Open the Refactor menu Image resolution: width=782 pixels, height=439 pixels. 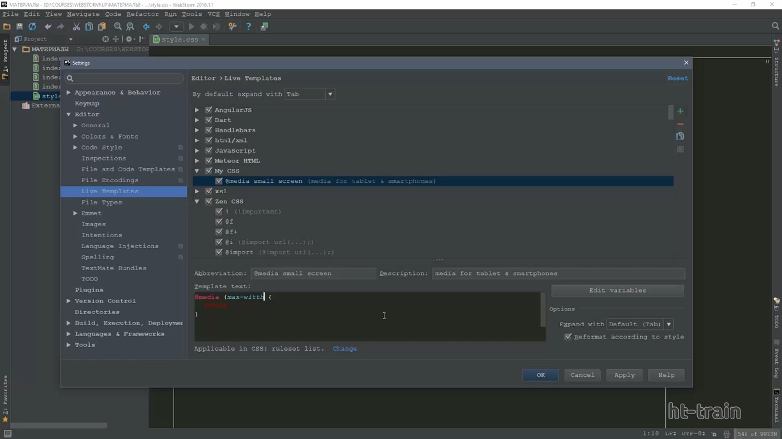pos(142,14)
